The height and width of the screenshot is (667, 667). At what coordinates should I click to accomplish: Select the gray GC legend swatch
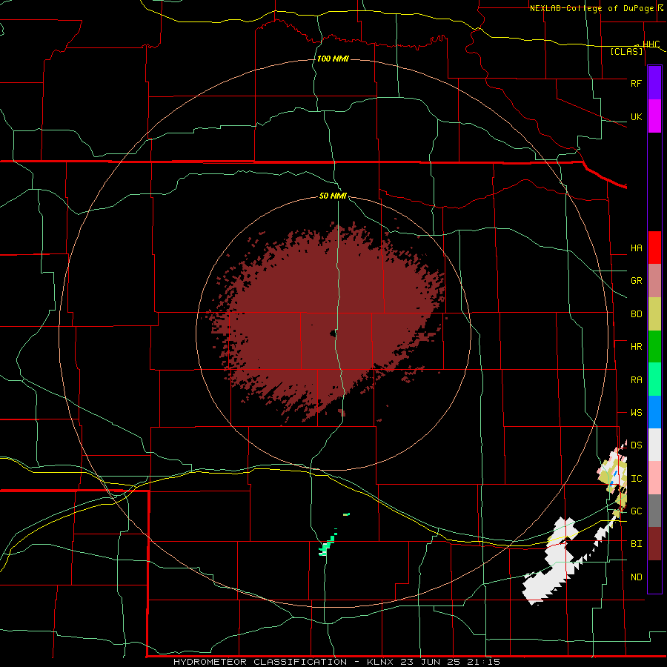pyautogui.click(x=654, y=511)
